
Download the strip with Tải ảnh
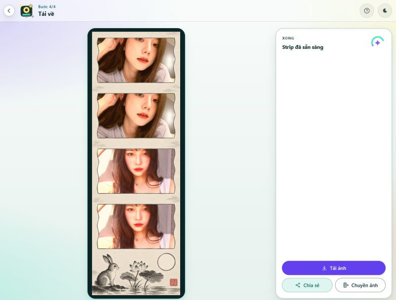334,268
